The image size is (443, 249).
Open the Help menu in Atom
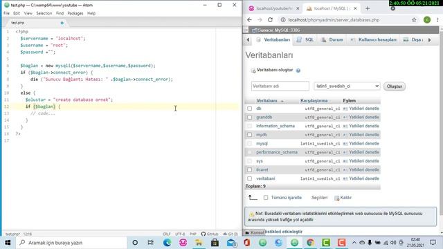[x=91, y=13]
